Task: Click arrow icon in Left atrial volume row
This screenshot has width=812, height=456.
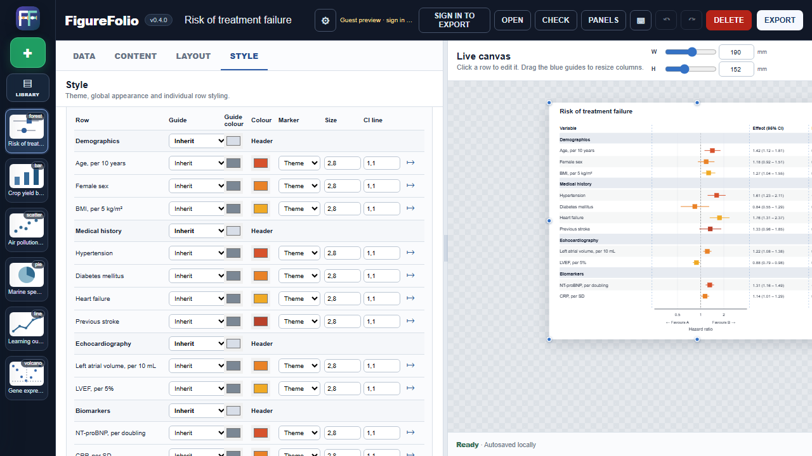Action: 410,366
